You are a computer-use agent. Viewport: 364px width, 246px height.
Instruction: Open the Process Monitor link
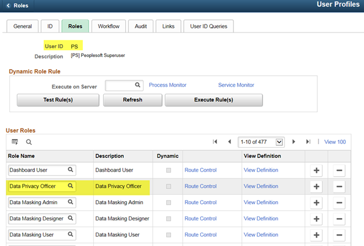point(167,85)
